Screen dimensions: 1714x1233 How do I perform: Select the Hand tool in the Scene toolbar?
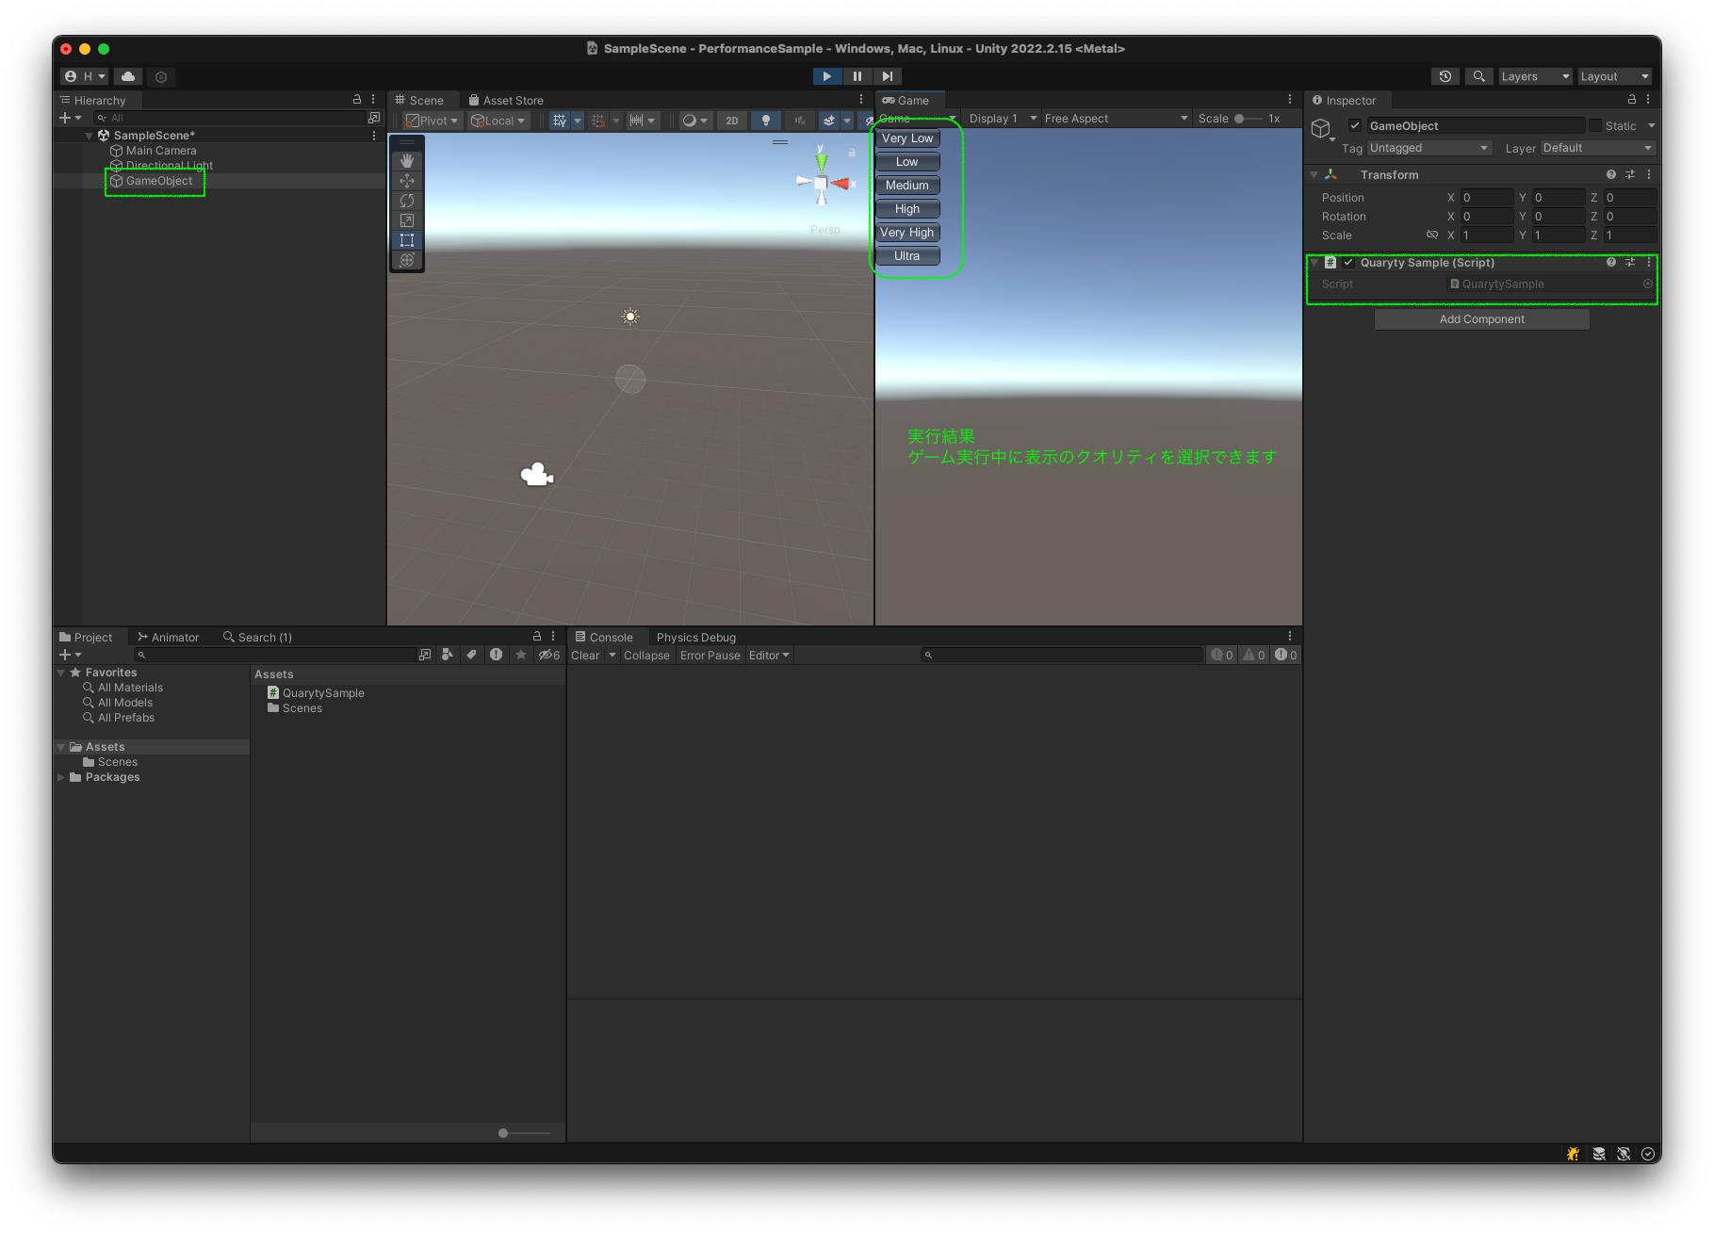pyautogui.click(x=407, y=160)
